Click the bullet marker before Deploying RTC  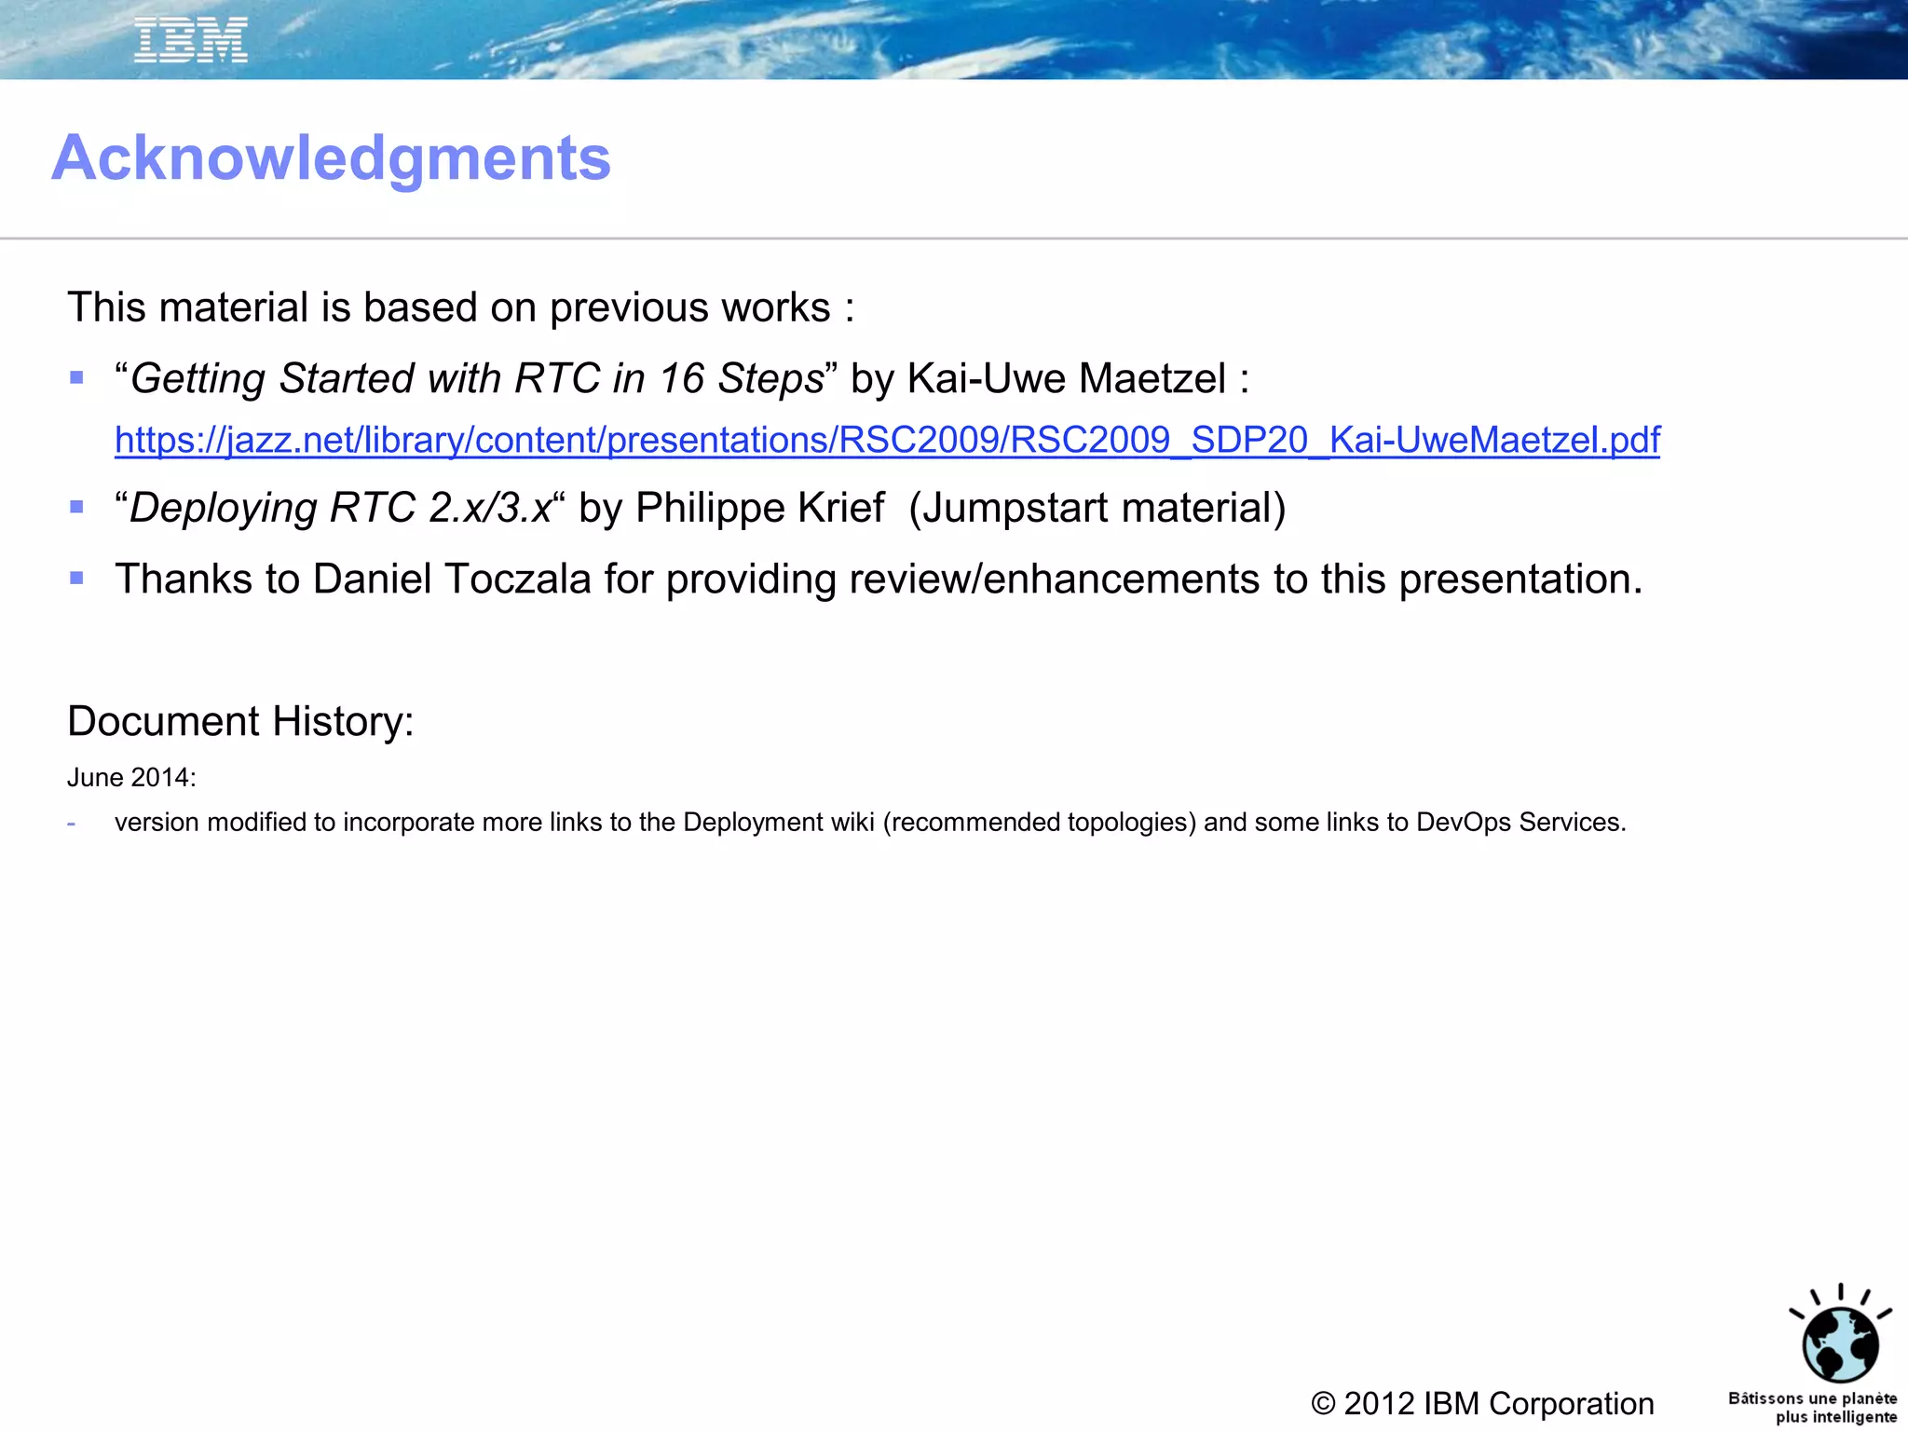[77, 508]
